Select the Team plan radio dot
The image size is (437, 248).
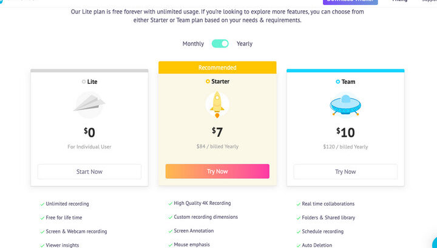click(x=337, y=81)
